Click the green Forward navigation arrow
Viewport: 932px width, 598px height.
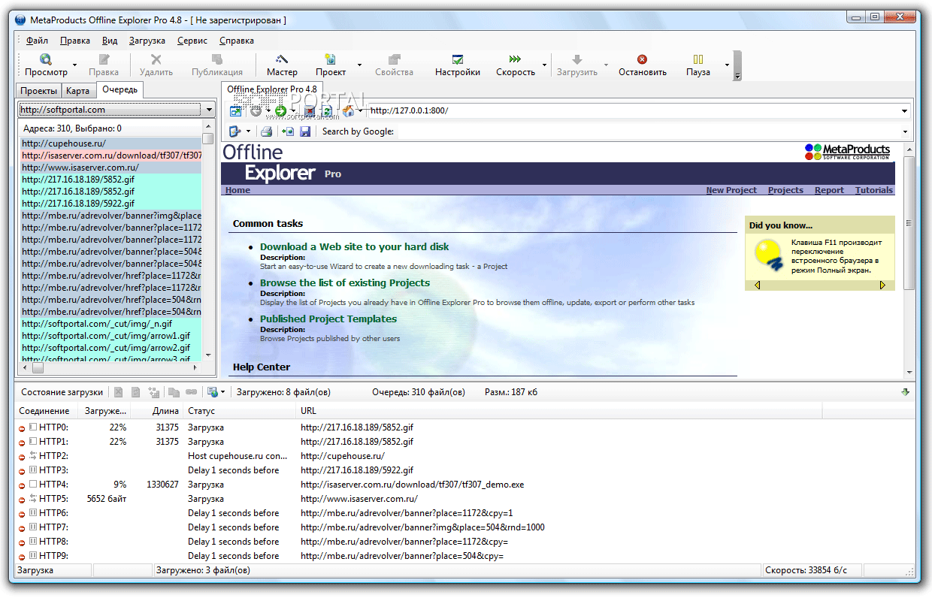pos(280,111)
